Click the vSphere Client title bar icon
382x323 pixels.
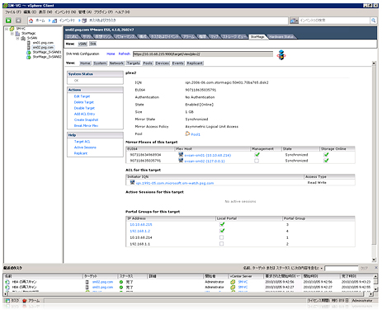point(5,6)
